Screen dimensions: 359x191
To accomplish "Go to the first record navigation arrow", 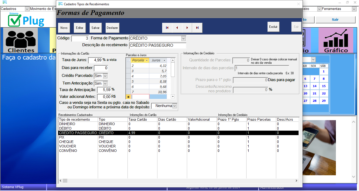I will tap(167, 28).
